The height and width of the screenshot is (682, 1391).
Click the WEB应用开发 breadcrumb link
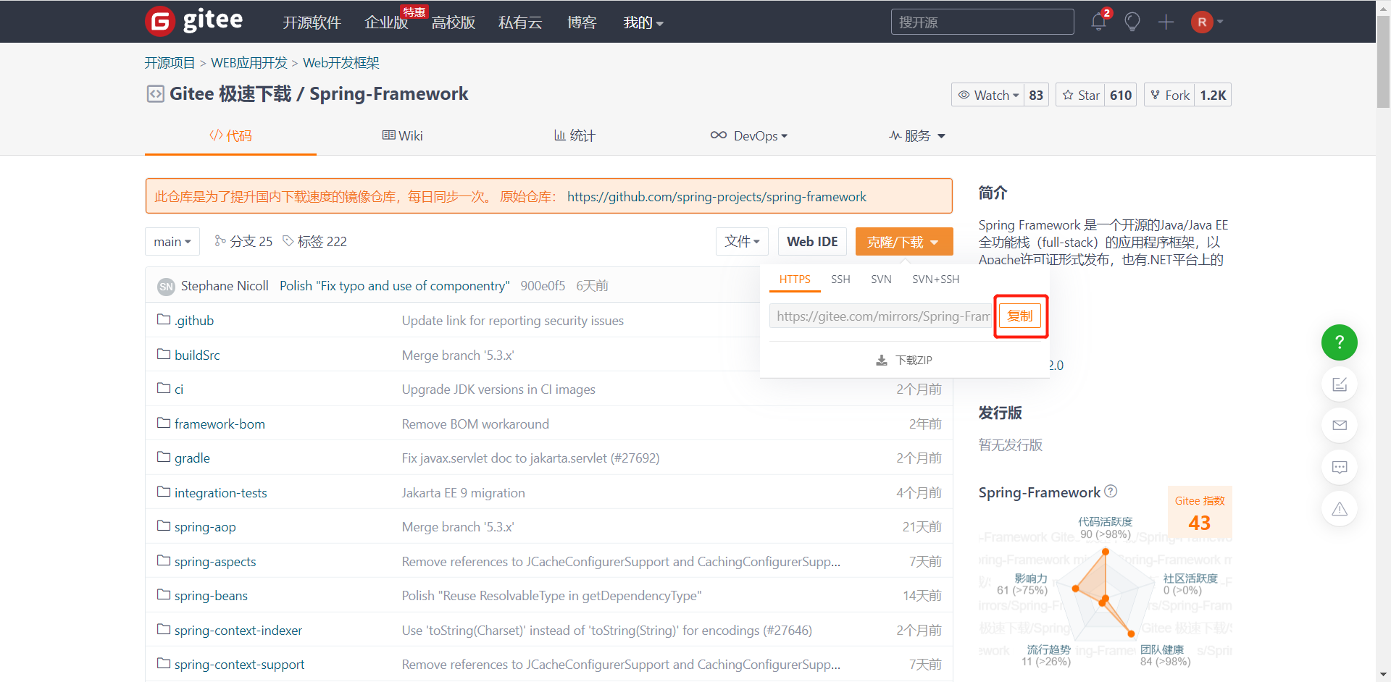pos(249,63)
